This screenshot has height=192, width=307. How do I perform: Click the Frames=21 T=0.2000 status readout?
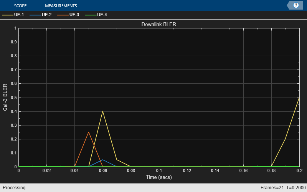pos(283,188)
